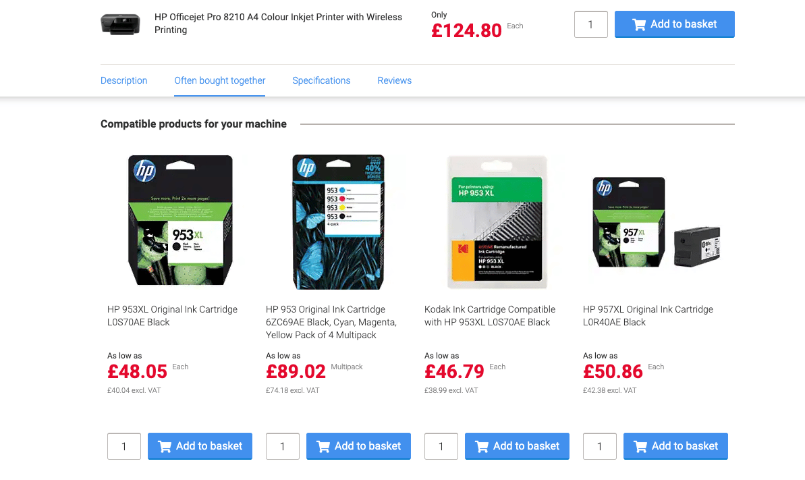Click the basket icon for HP 957XL cartridge
Viewport: 805px width, 480px height.
(x=640, y=446)
